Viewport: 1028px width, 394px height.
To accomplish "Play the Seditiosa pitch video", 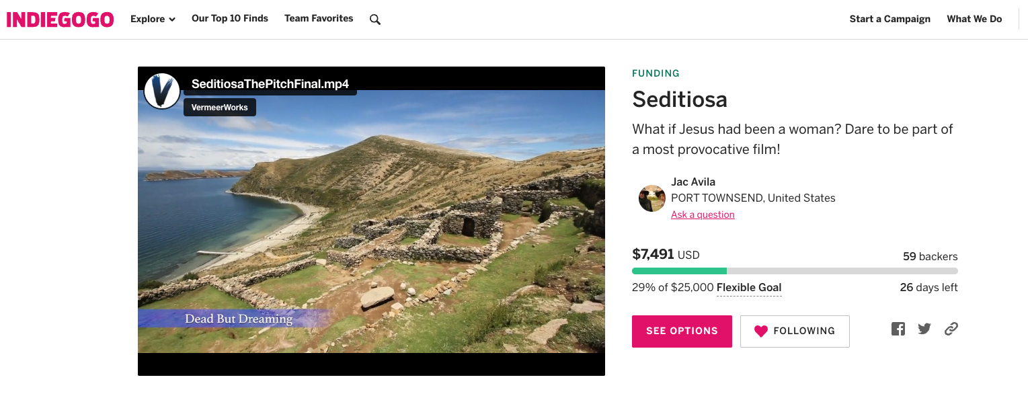I will tap(371, 221).
